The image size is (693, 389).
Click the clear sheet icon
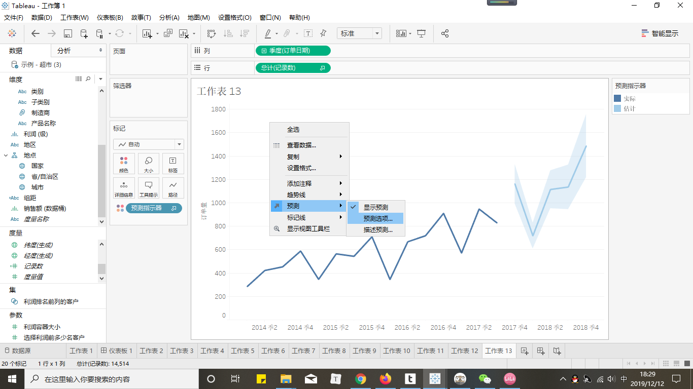click(x=184, y=33)
